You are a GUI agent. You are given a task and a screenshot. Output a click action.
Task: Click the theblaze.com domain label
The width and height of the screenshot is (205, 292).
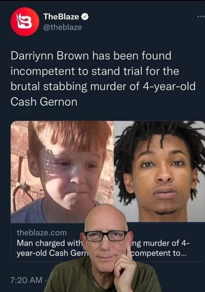(42, 233)
